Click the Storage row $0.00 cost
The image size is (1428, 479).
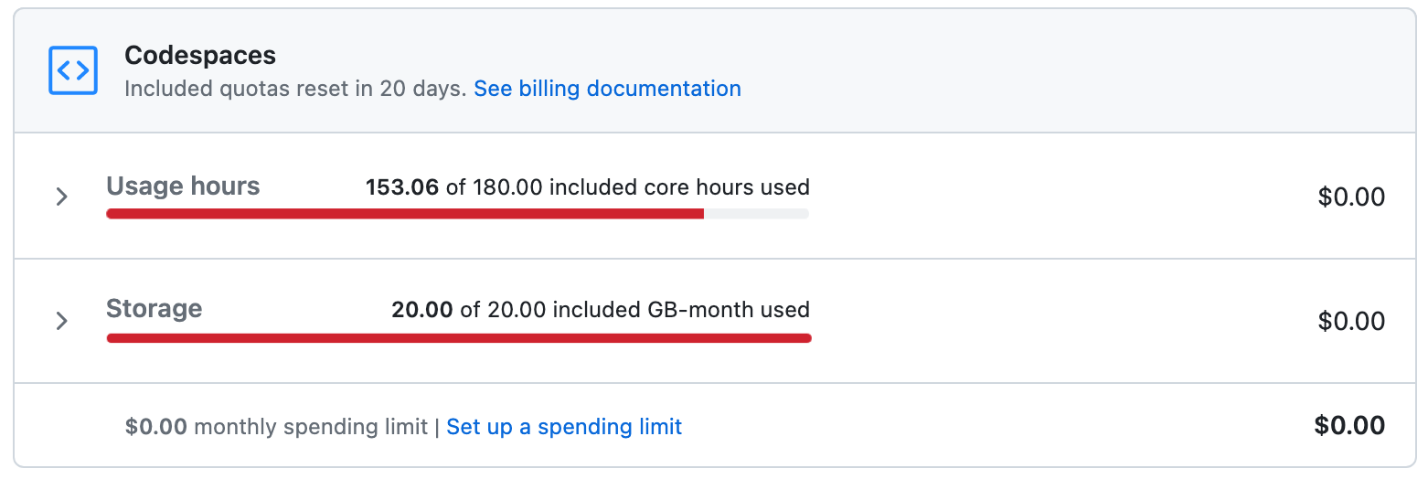click(x=1351, y=321)
